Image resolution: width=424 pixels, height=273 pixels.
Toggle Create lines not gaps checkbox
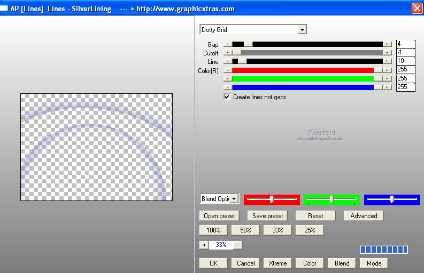[227, 97]
